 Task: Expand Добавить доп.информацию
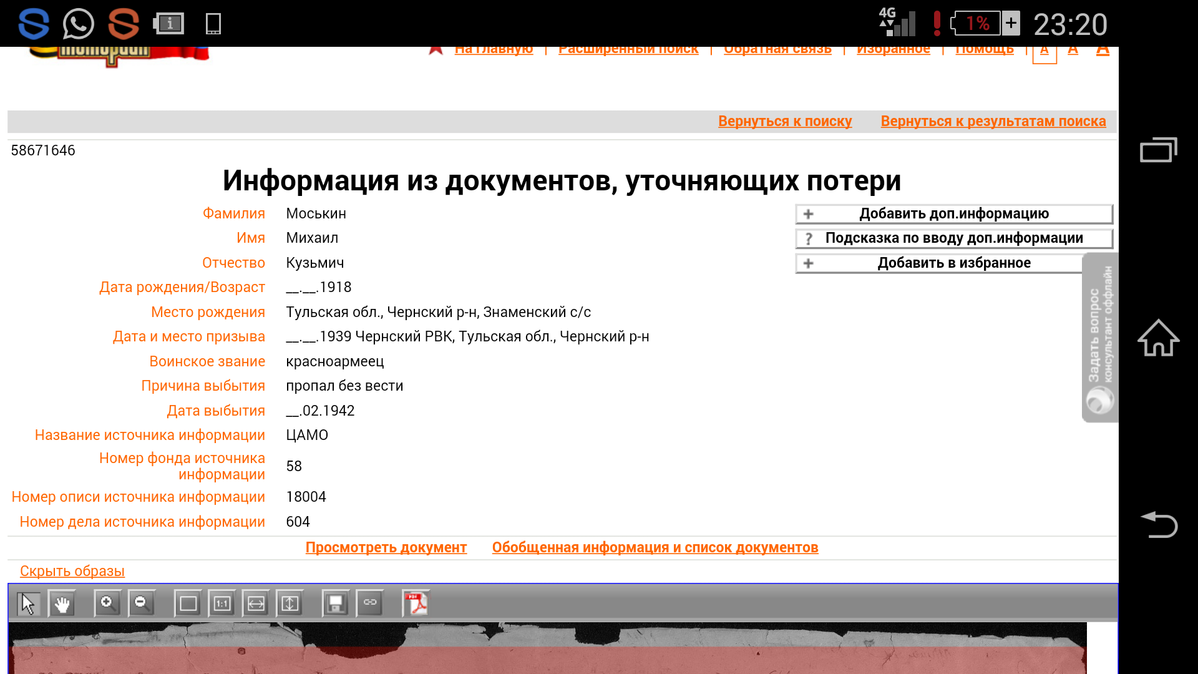(x=953, y=214)
